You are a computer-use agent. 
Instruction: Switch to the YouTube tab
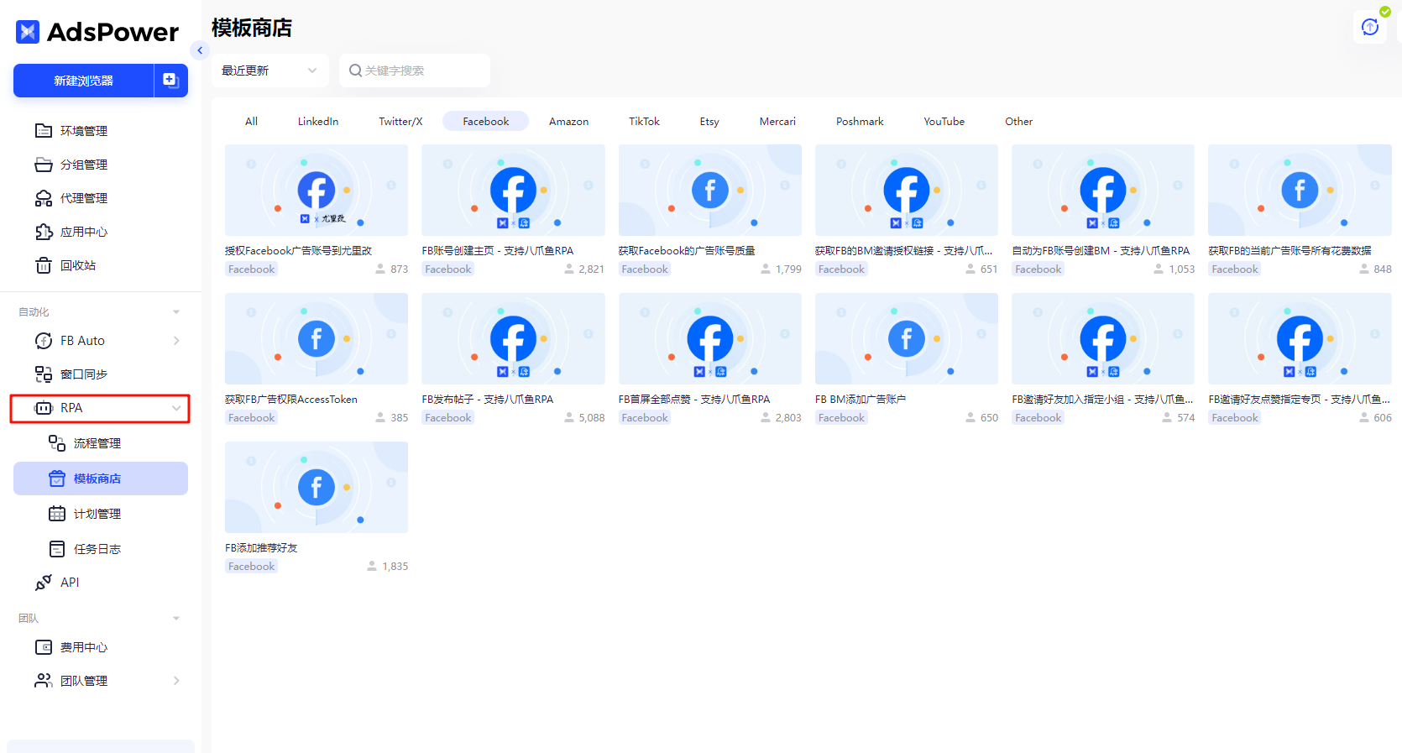[944, 121]
